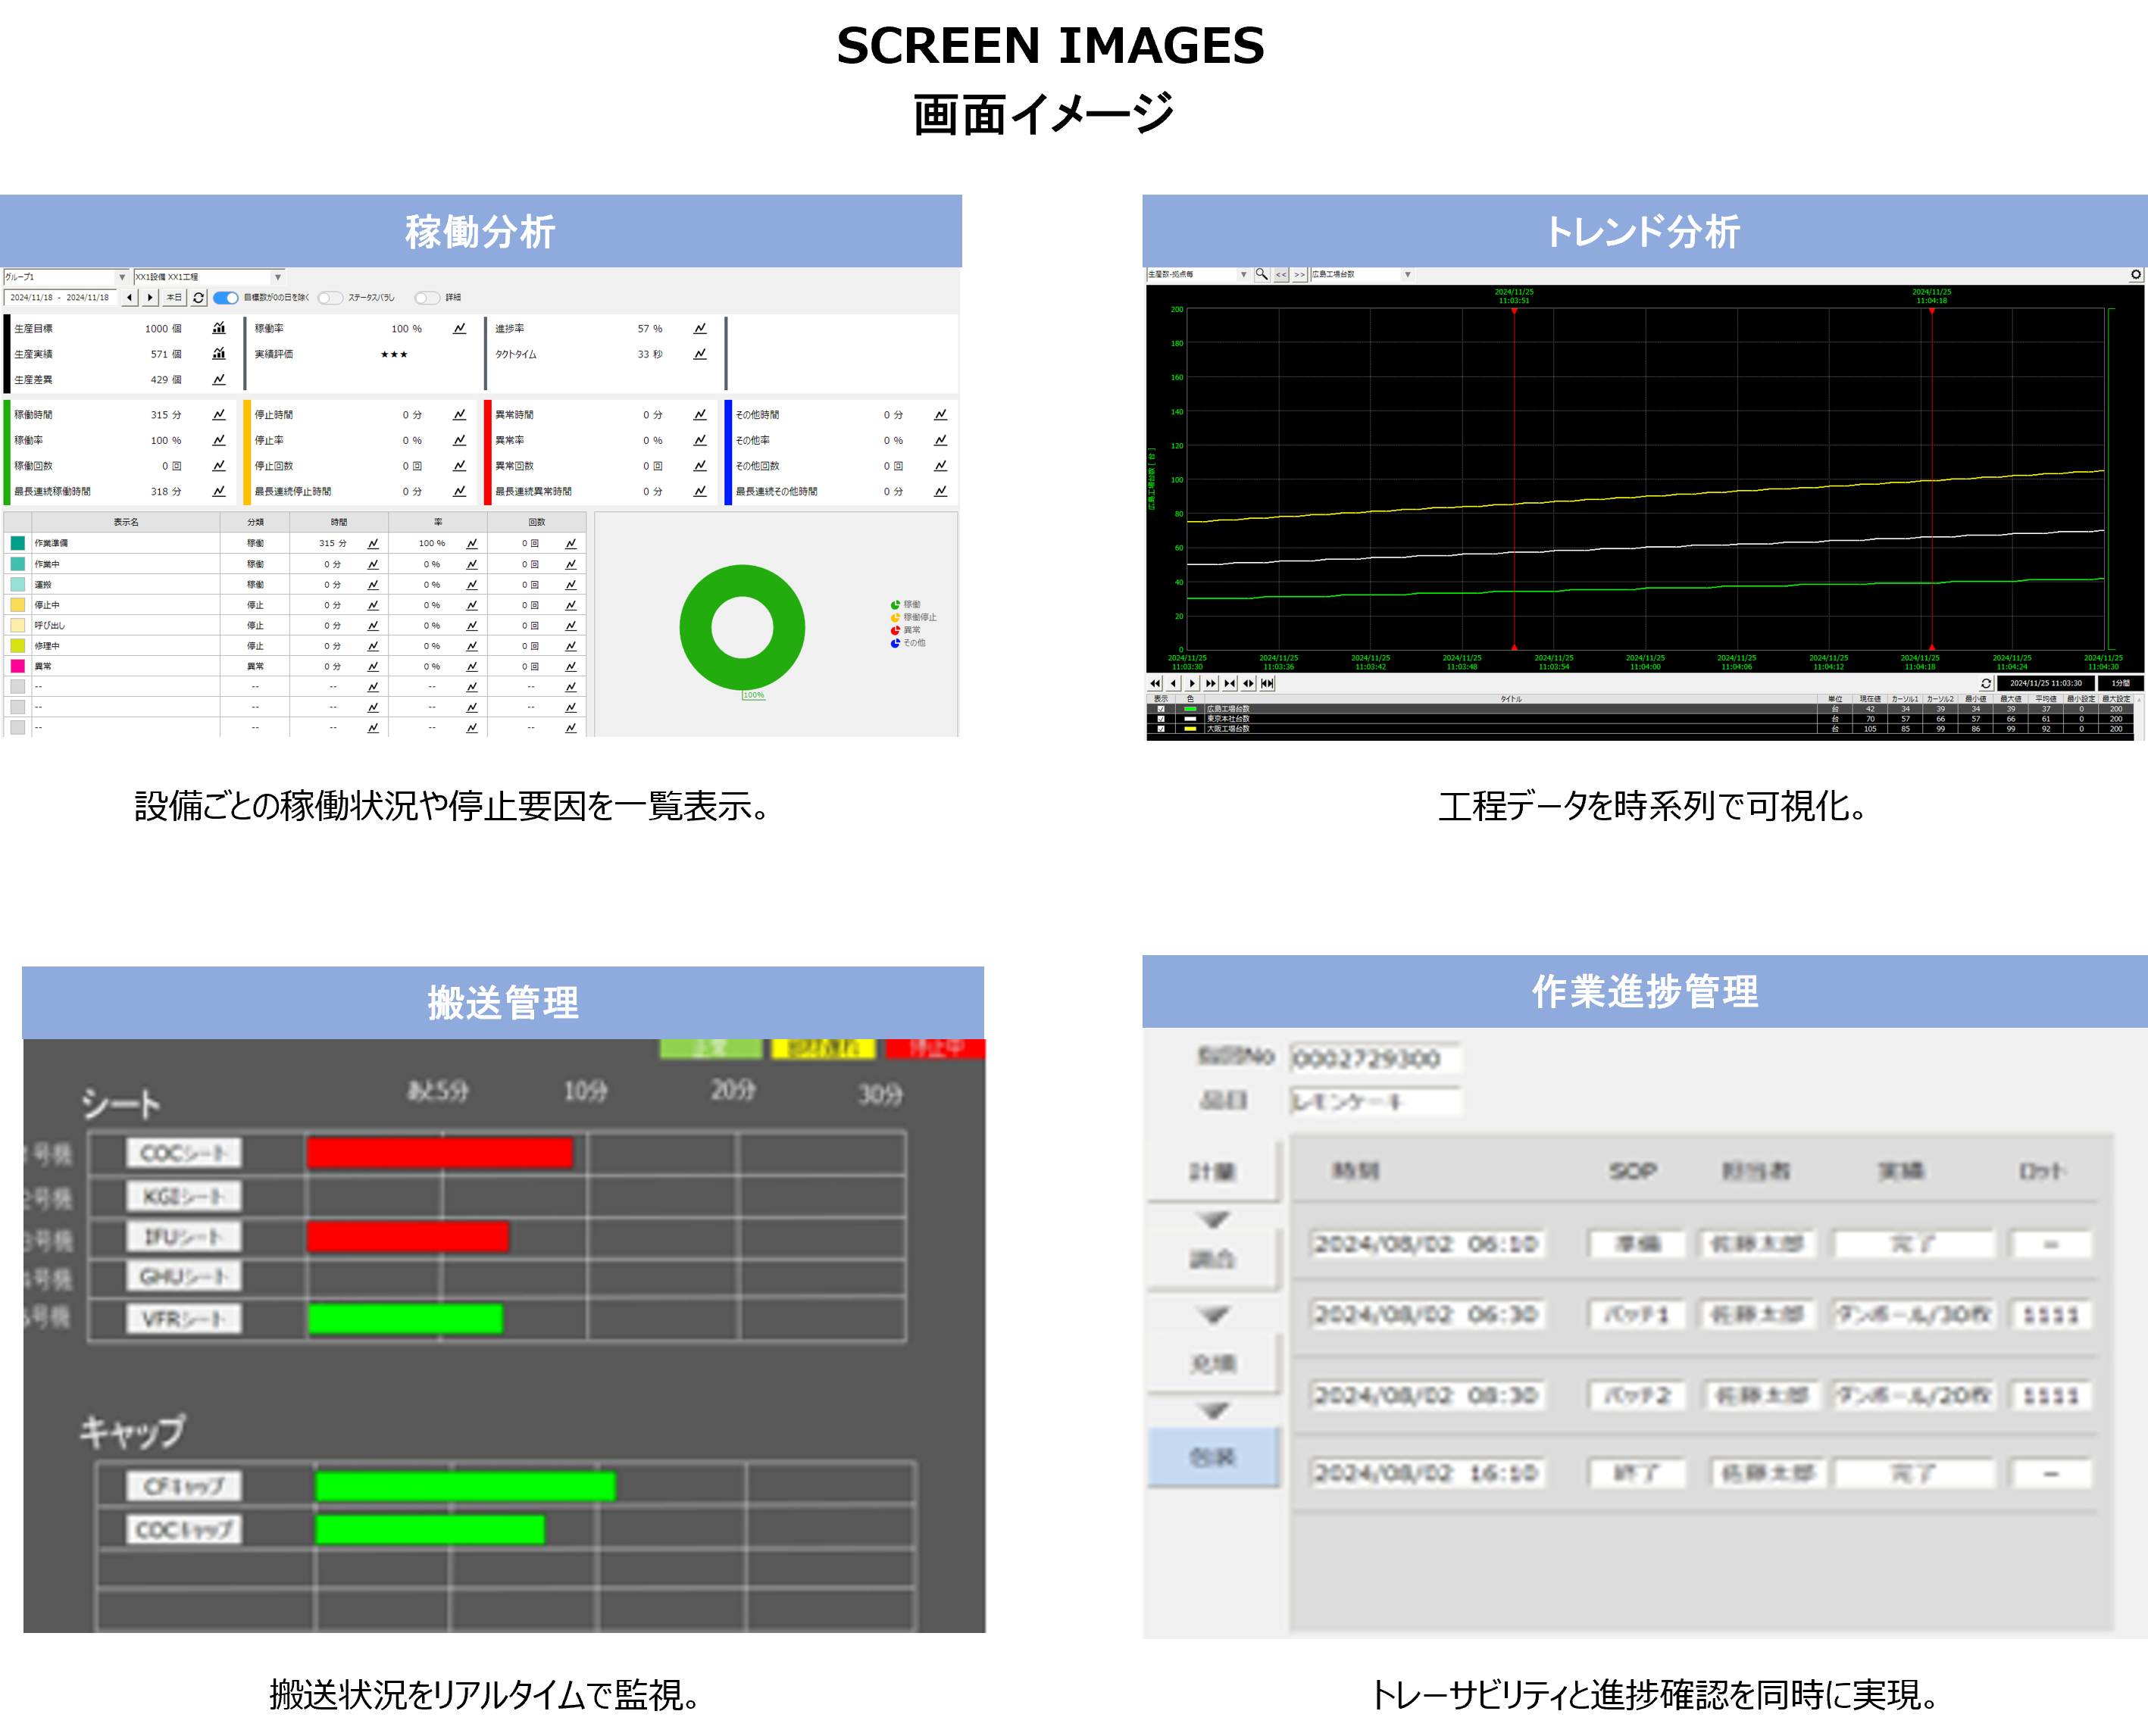Disable the 目標数が0の日を除く toggle
Viewport: 2148px width, 1736px height.
click(x=226, y=297)
